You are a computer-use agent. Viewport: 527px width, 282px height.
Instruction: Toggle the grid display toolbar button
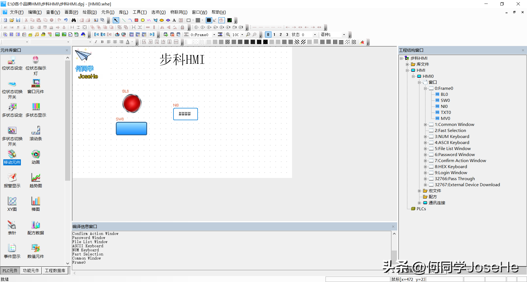pyautogui.click(x=209, y=20)
